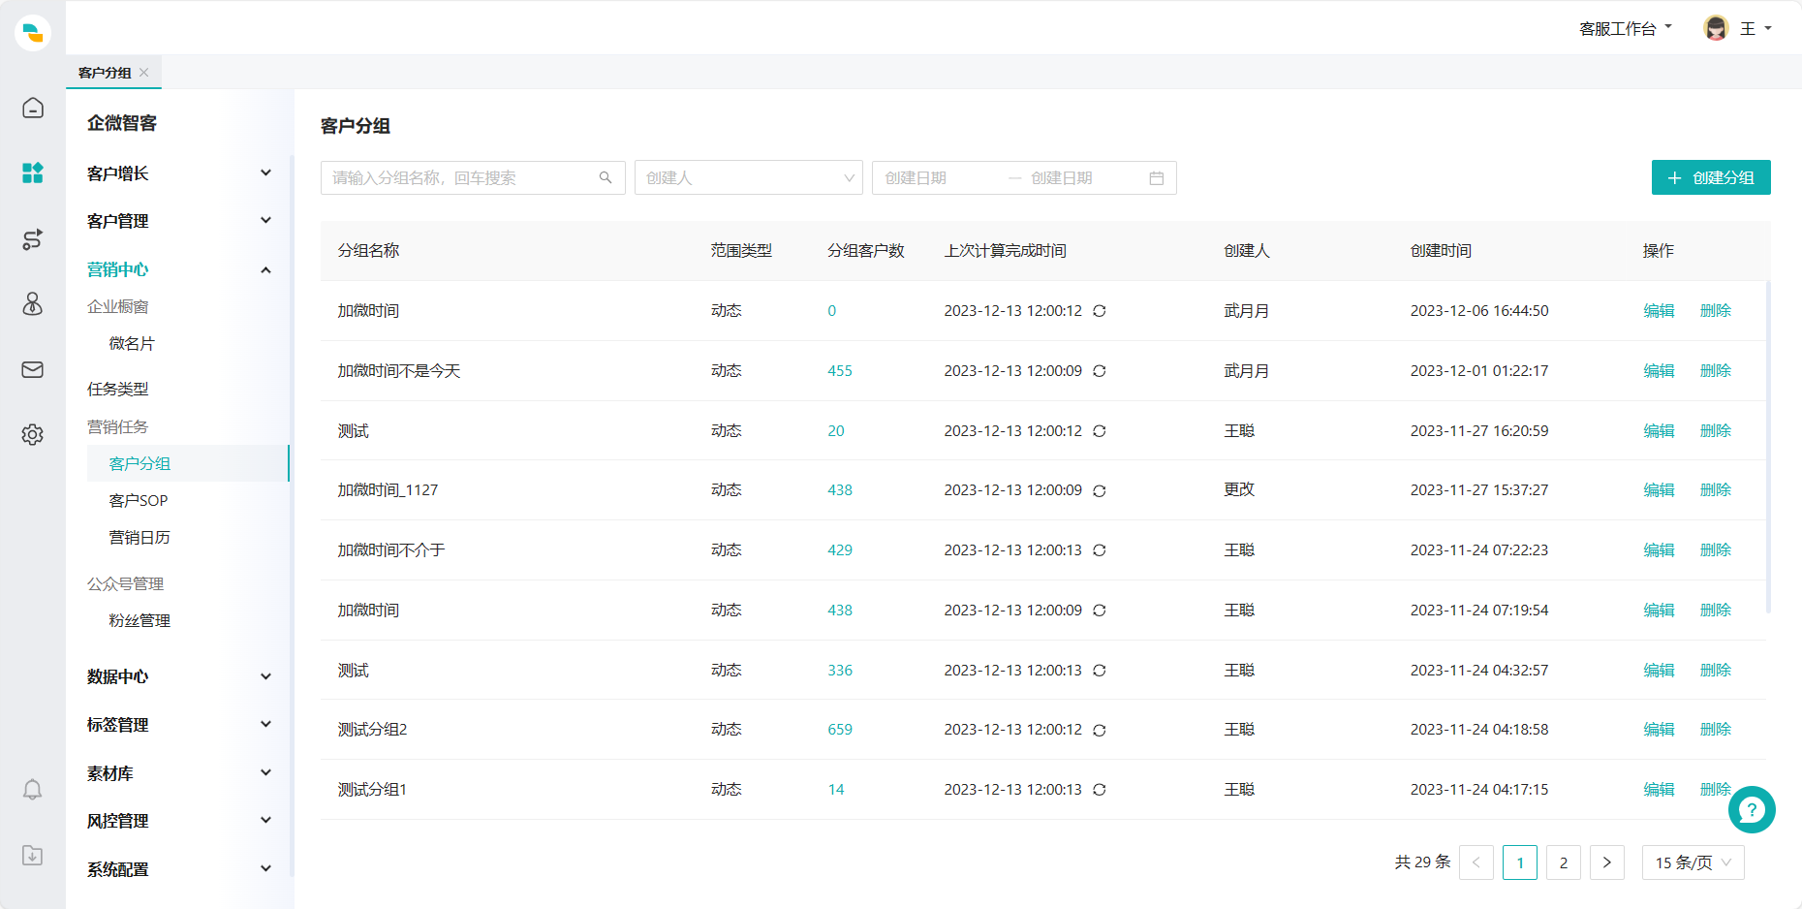Screen dimensions: 1802x909
Task: Click the group name search field
Action: coord(473,177)
